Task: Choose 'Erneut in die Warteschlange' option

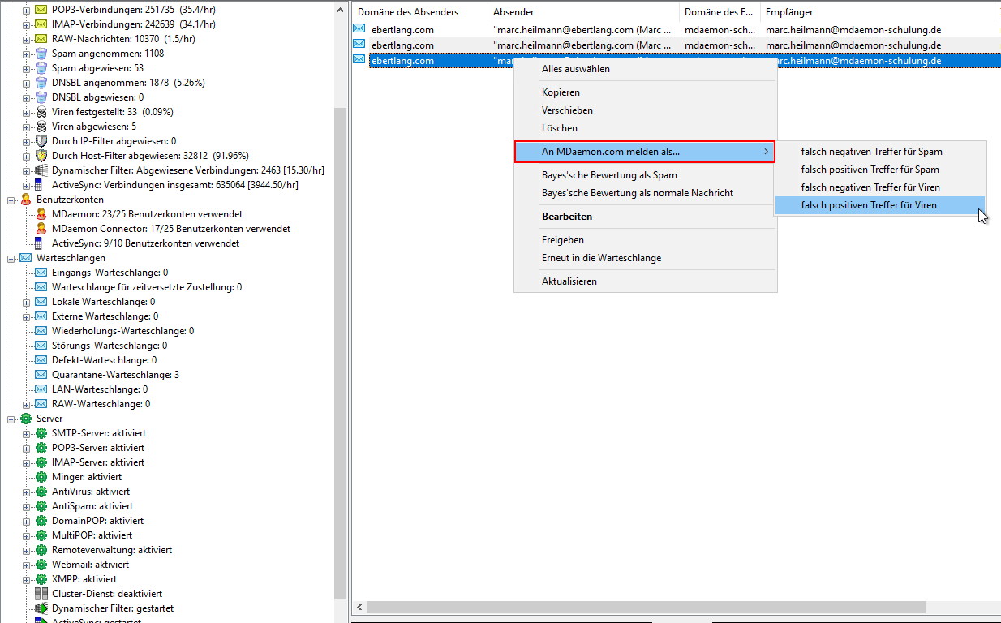Action: coord(601,258)
